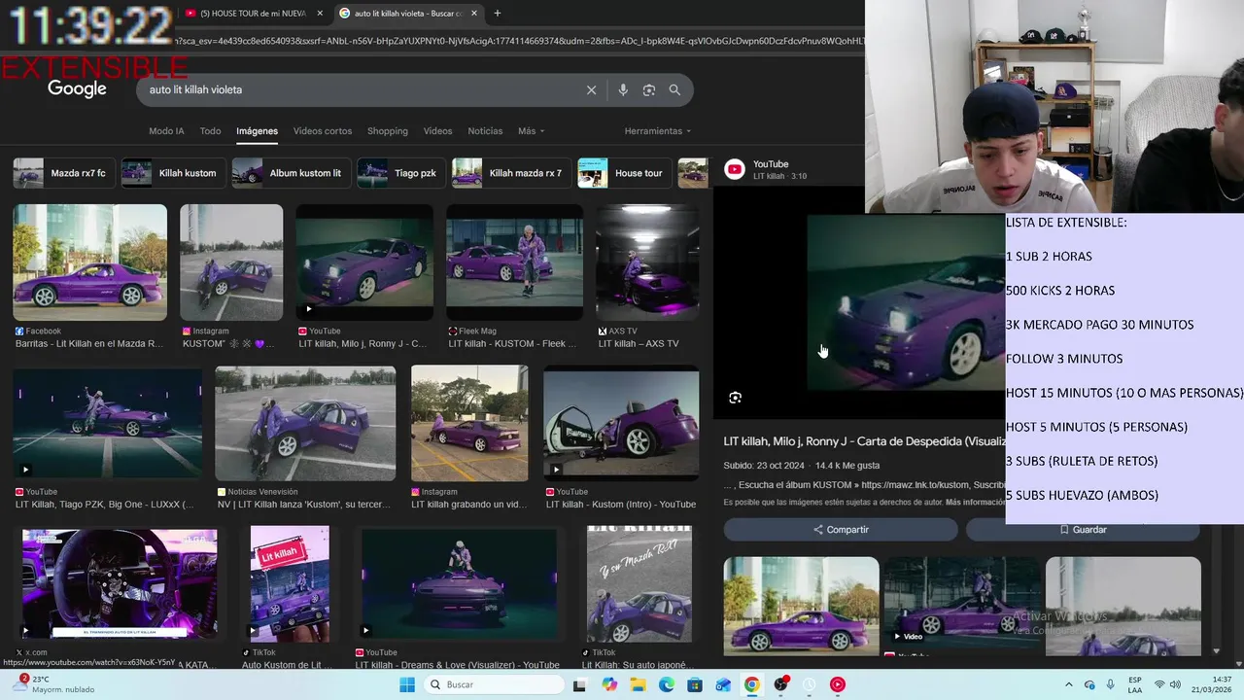Go to the Shopping tab

(388, 131)
